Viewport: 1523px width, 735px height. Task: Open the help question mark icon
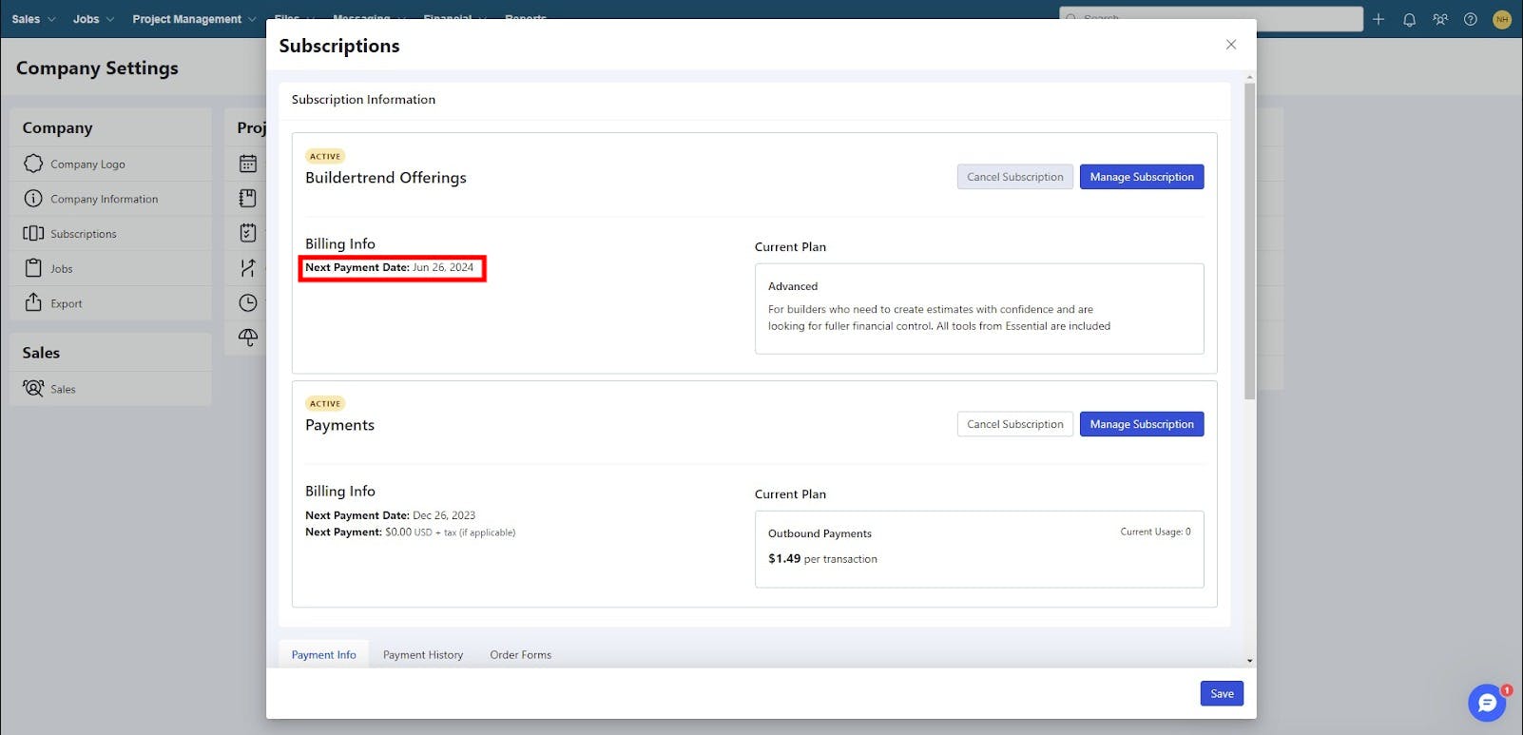1471,19
